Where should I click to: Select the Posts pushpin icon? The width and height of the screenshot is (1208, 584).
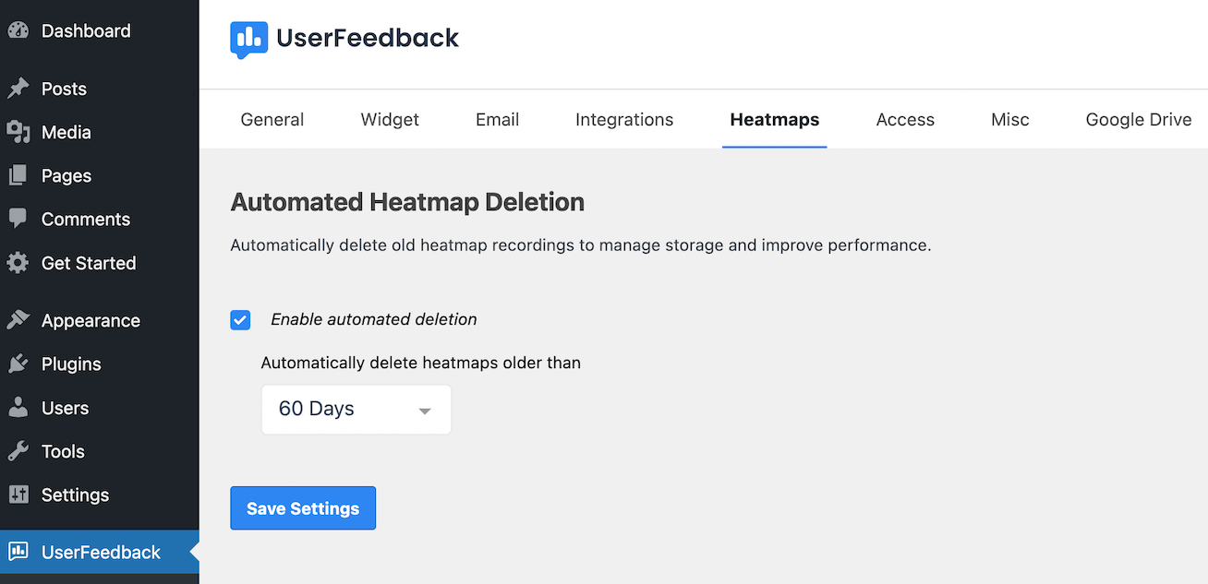point(19,88)
